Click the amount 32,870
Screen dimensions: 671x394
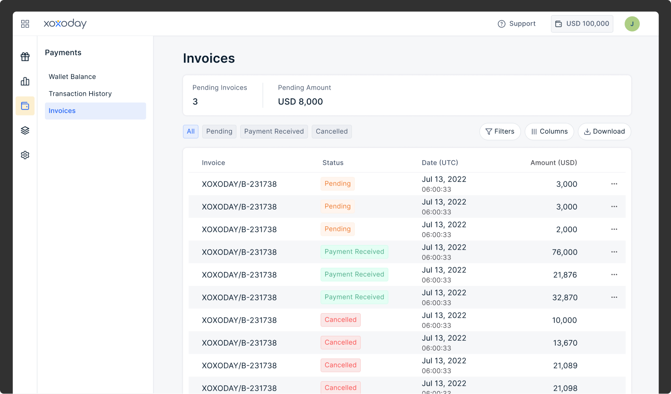coord(565,297)
